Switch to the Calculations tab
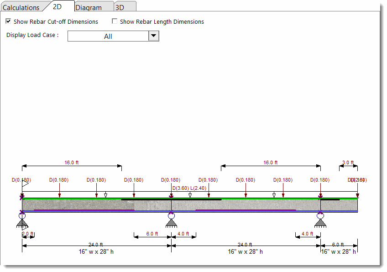Image resolution: width=387 pixels, height=272 pixels. pos(21,7)
